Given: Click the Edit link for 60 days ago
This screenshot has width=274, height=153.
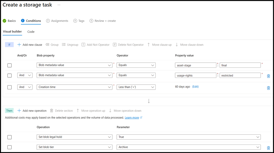Looking at the screenshot, I should coord(195,87).
